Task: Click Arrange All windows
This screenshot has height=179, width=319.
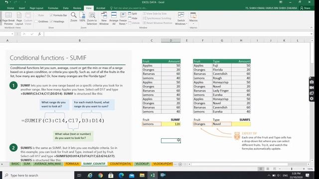Action: click(x=114, y=18)
